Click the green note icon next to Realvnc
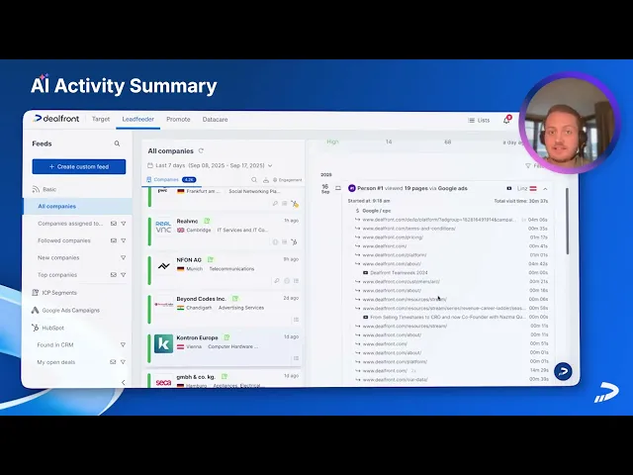The height and width of the screenshot is (475, 633). [x=207, y=221]
